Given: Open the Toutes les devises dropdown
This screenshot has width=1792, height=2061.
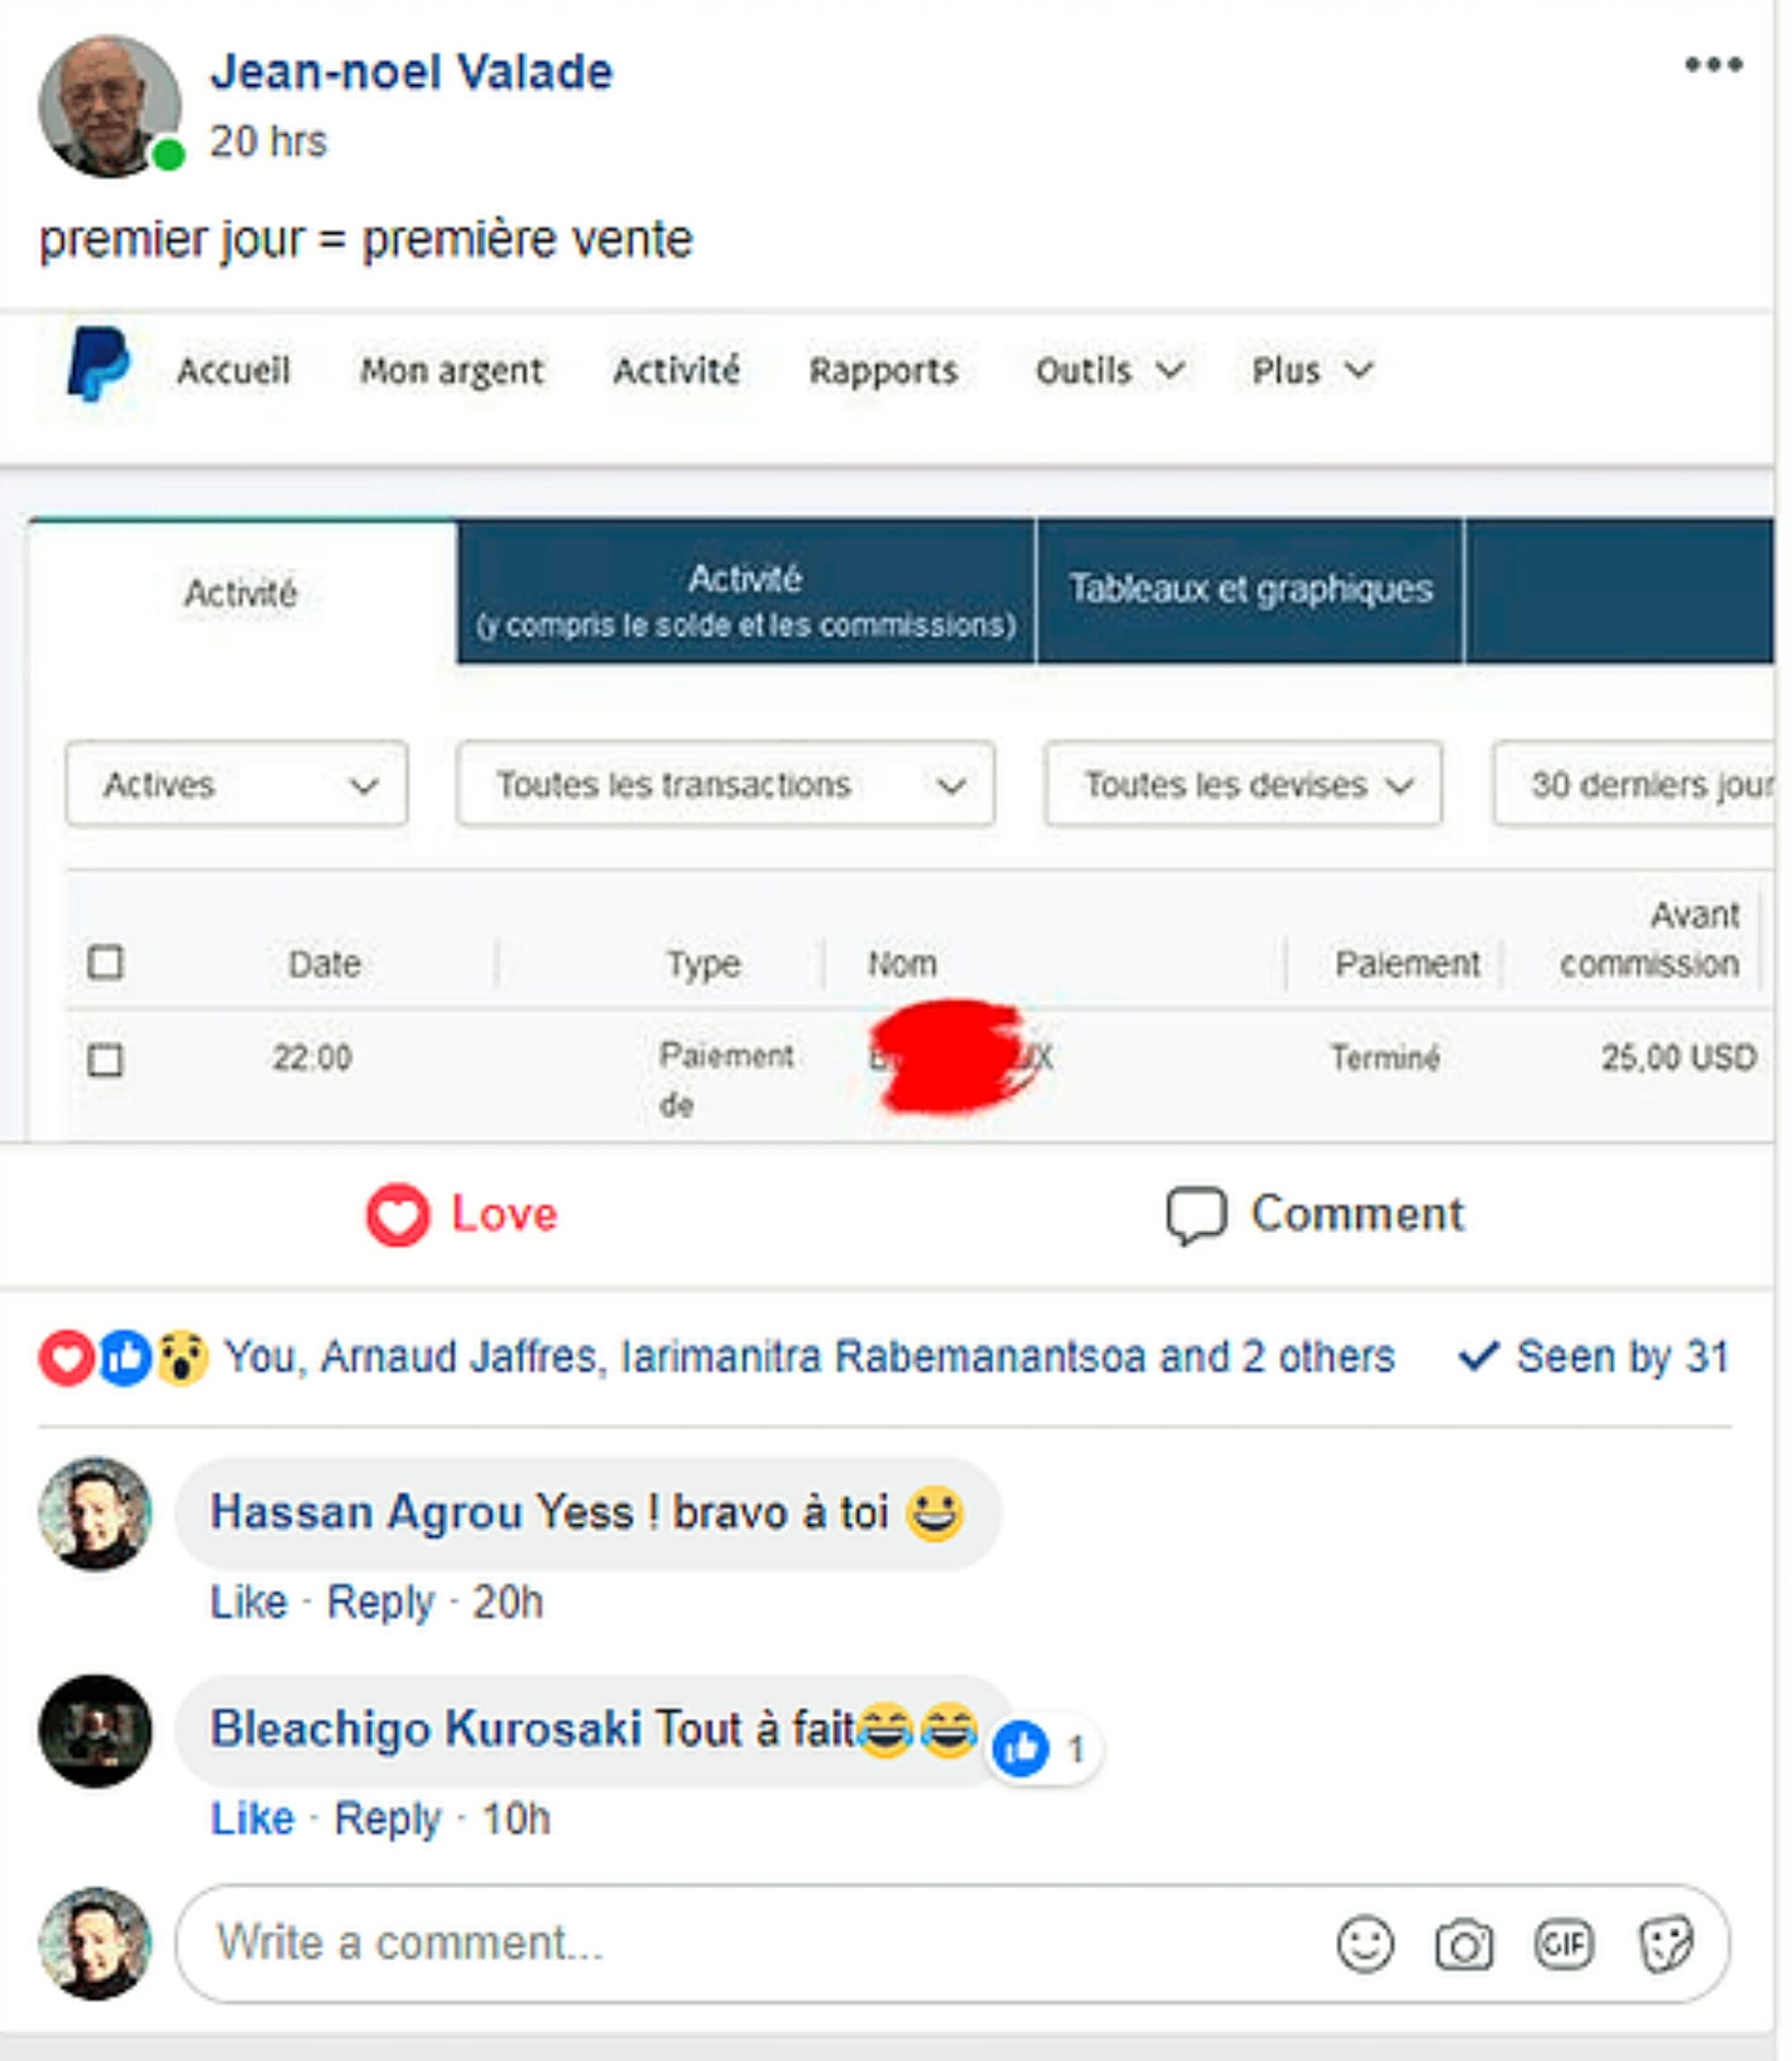Looking at the screenshot, I should pos(1243,784).
